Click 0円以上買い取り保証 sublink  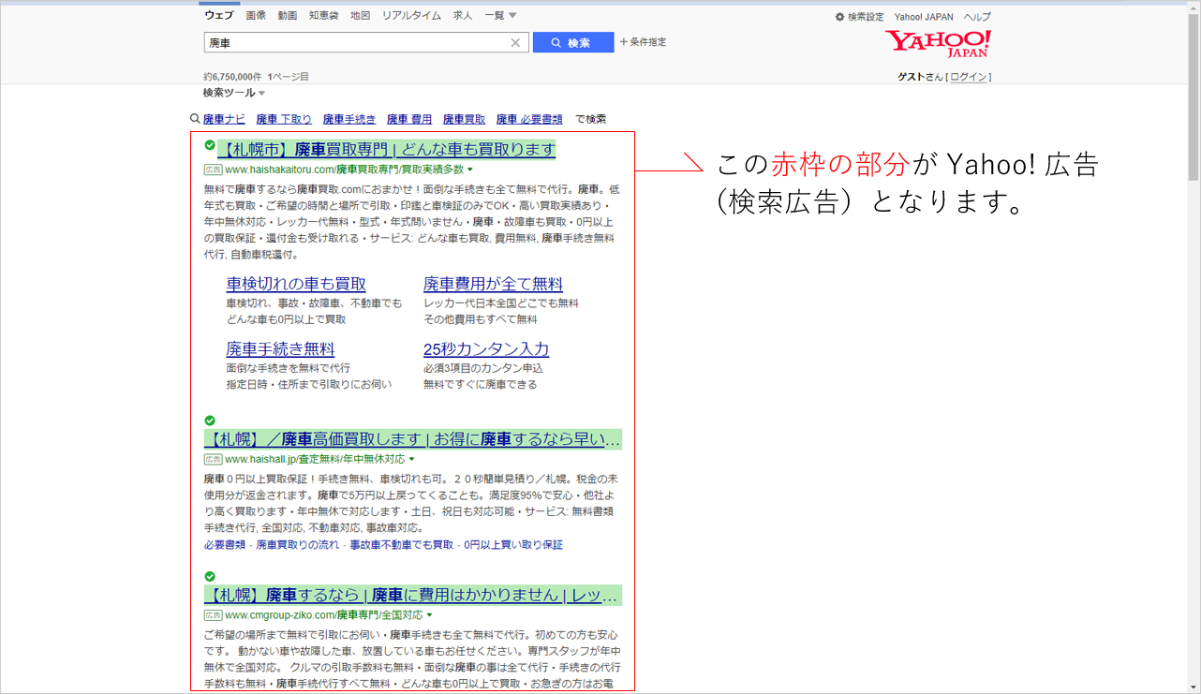click(x=514, y=544)
